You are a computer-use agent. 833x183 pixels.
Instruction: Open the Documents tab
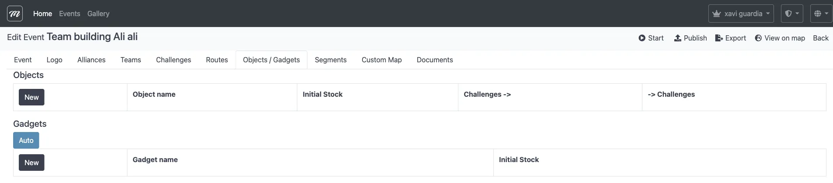435,60
